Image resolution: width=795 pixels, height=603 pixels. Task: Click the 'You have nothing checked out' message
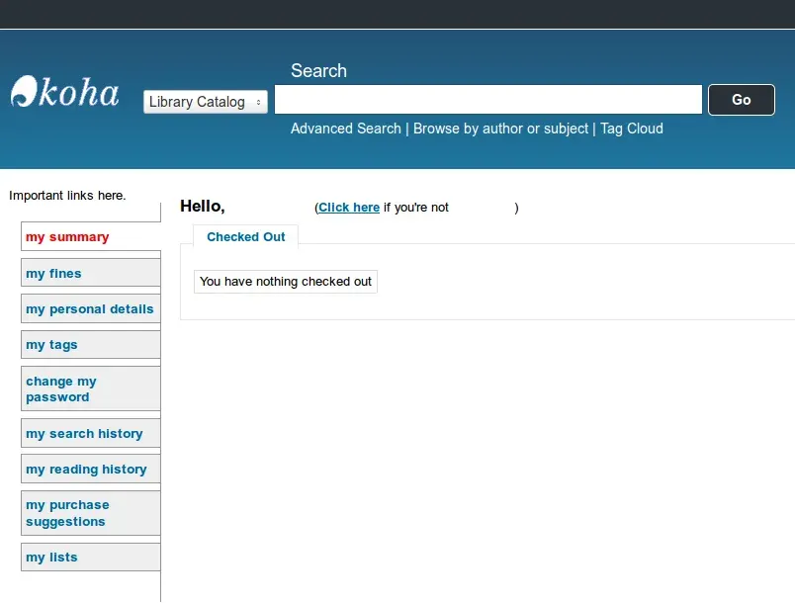click(x=286, y=281)
